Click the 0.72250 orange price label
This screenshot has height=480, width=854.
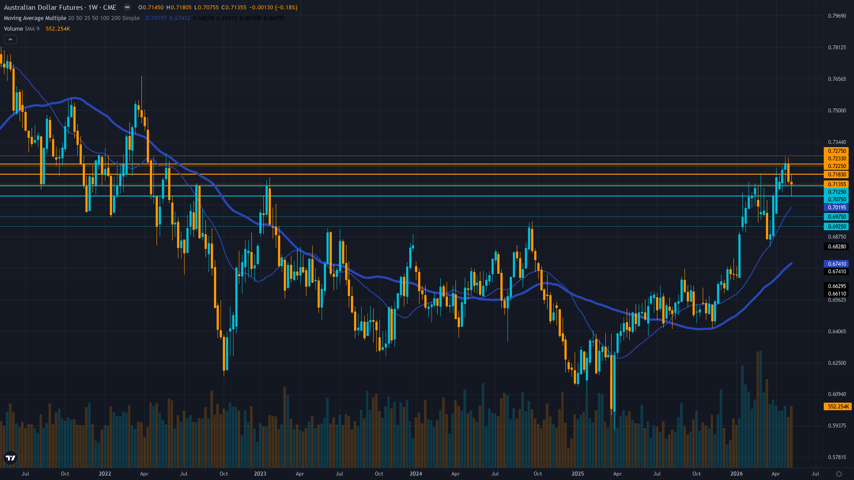tap(837, 166)
